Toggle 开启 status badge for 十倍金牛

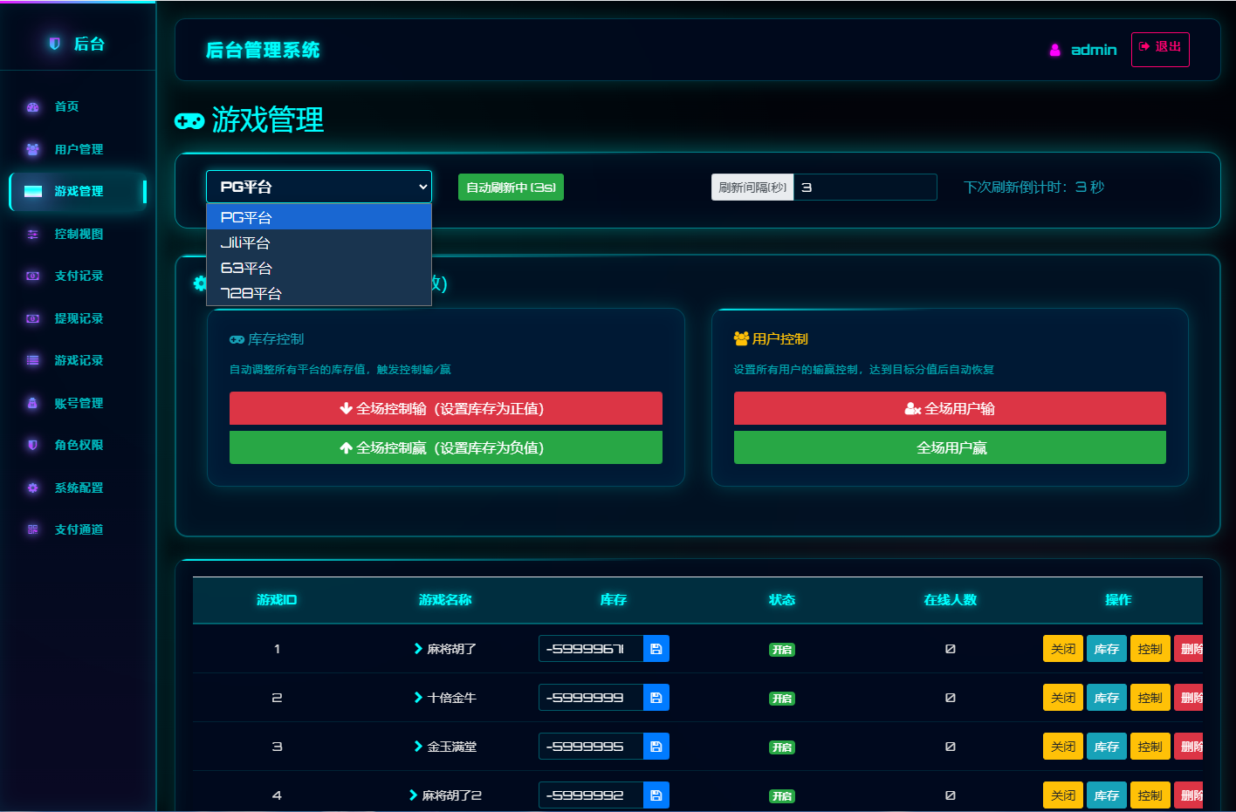pos(782,699)
